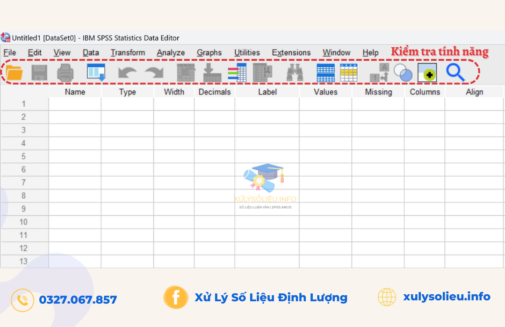Click the Align column header
This screenshot has height=327, width=505.
tap(475, 92)
